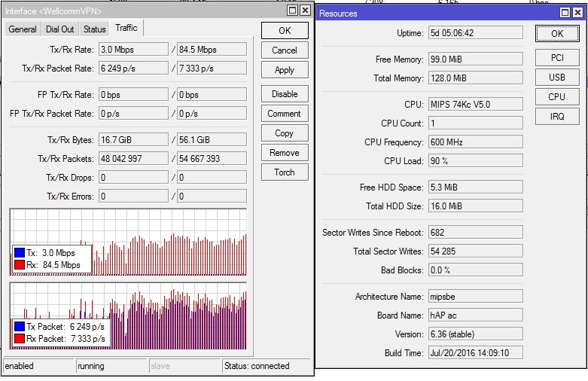Click the Apply button
588x381 pixels.
tap(285, 70)
